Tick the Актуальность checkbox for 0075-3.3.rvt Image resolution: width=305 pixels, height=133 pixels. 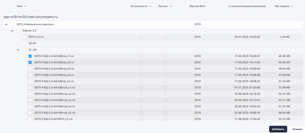click(x=141, y=37)
